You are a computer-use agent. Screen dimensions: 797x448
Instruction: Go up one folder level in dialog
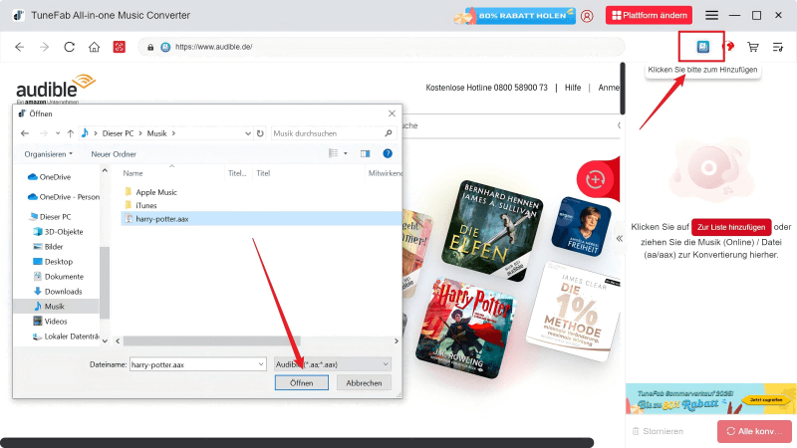pos(70,133)
